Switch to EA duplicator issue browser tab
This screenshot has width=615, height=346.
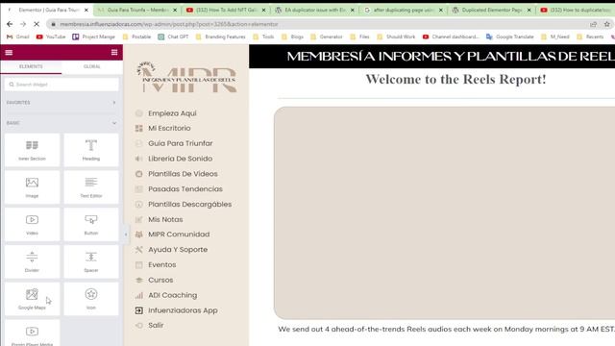click(315, 10)
